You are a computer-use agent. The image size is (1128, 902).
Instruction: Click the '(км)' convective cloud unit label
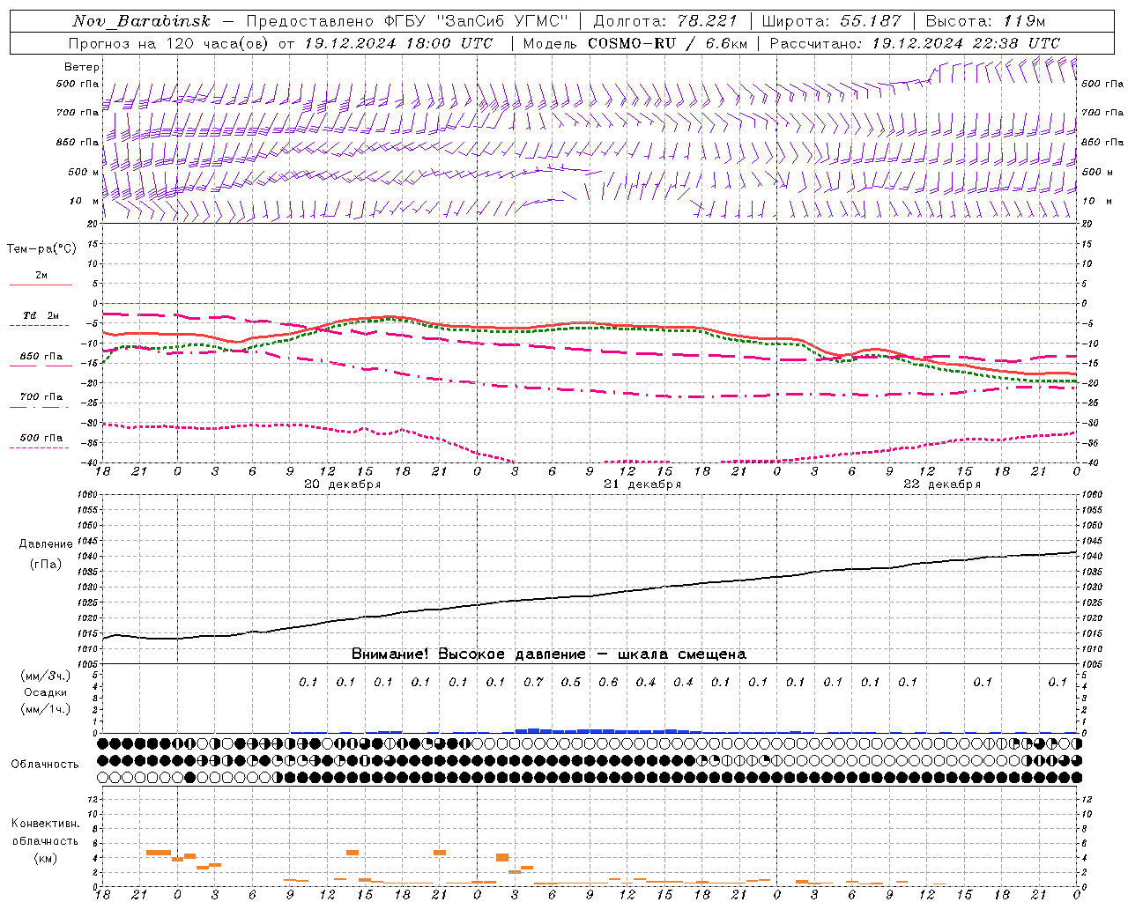[45, 858]
